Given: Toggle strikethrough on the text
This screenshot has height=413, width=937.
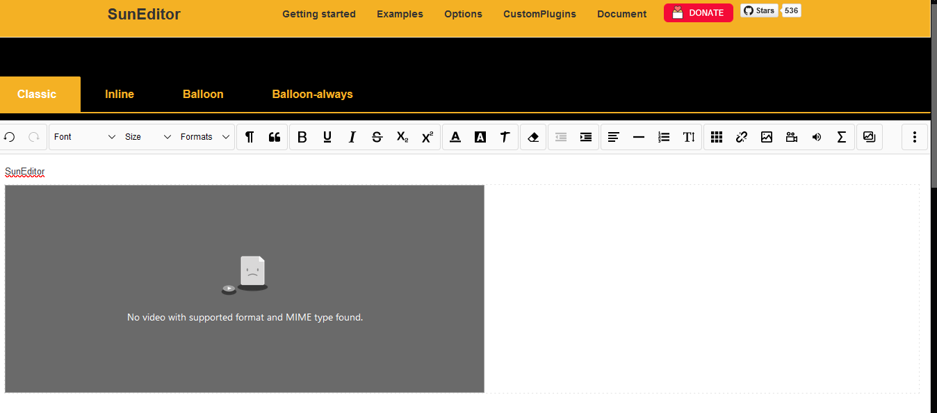Looking at the screenshot, I should [377, 137].
